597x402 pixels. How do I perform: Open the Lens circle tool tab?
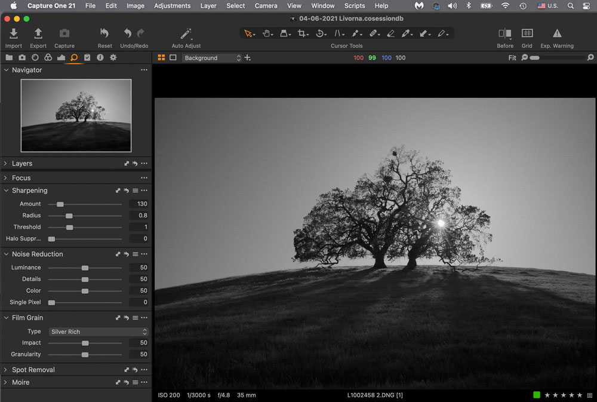tap(35, 57)
